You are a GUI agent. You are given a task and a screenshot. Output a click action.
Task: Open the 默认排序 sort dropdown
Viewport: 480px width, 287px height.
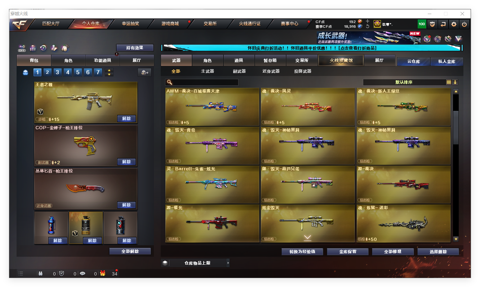(x=404, y=82)
